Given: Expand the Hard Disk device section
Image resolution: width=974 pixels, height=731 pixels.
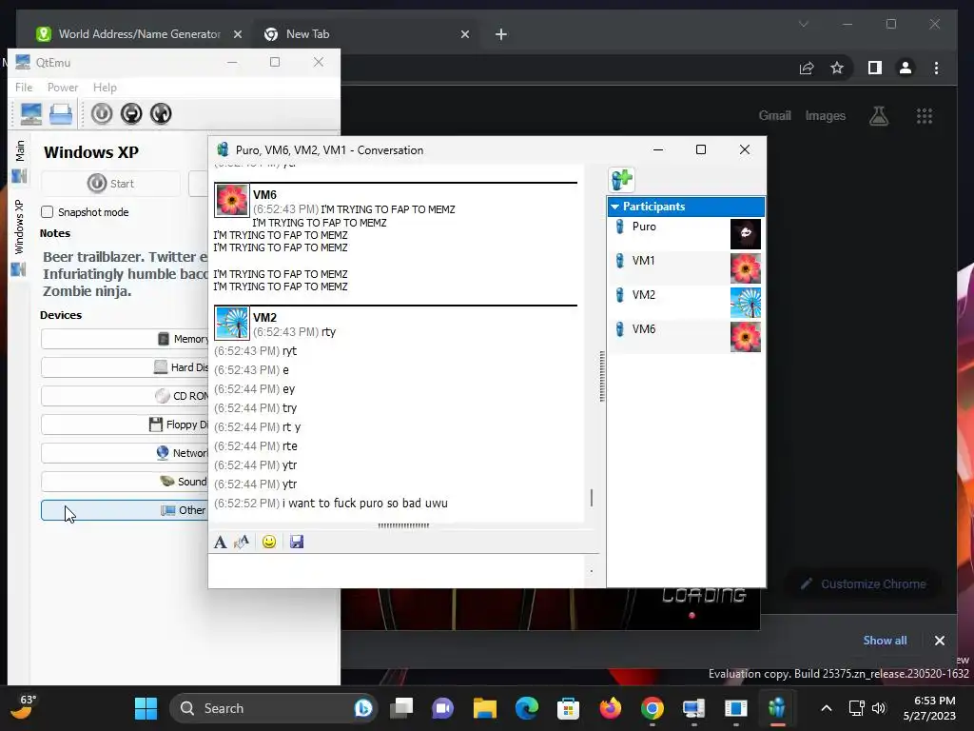Looking at the screenshot, I should coord(125,367).
